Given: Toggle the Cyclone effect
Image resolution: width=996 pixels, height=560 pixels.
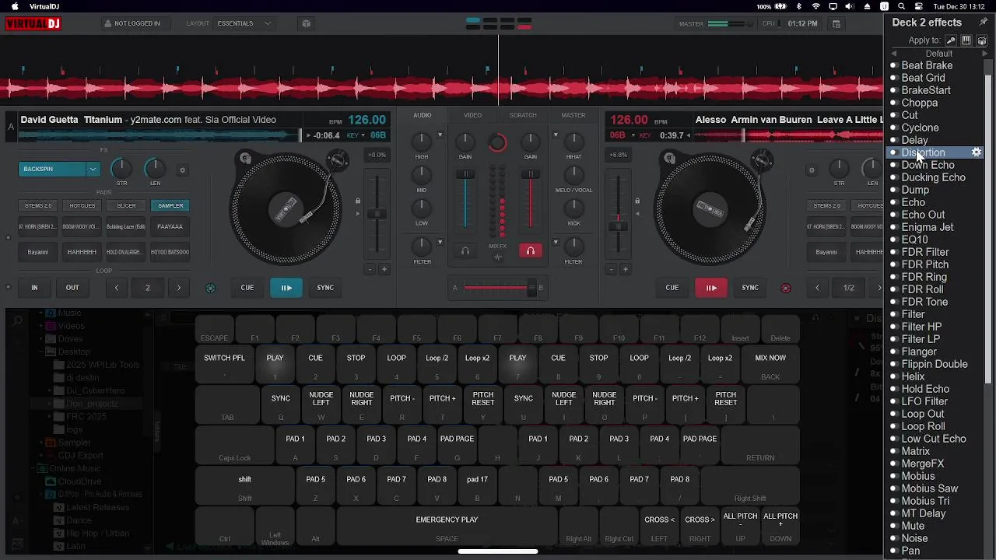Looking at the screenshot, I should coord(893,128).
